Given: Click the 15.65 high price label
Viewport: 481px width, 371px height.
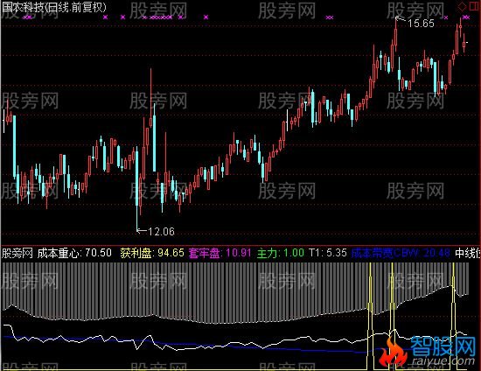Looking at the screenshot, I should [x=421, y=24].
